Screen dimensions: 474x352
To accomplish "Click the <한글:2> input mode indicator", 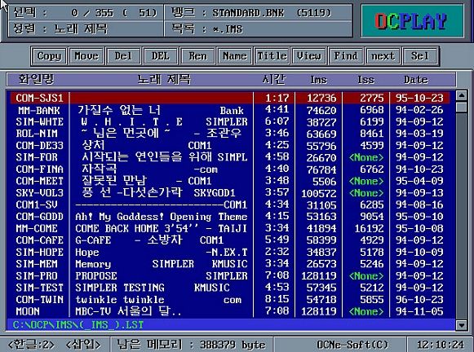I will (32, 345).
